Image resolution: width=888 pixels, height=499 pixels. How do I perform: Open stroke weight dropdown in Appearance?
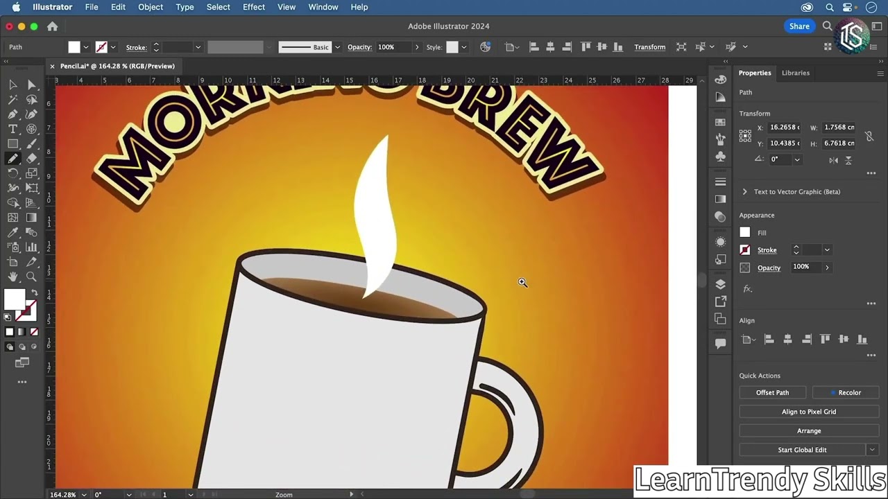(827, 250)
